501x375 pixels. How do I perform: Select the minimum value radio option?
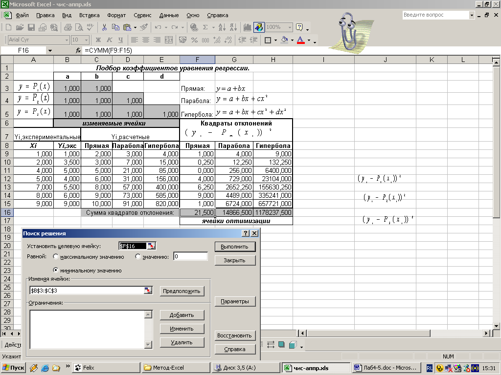point(56,270)
